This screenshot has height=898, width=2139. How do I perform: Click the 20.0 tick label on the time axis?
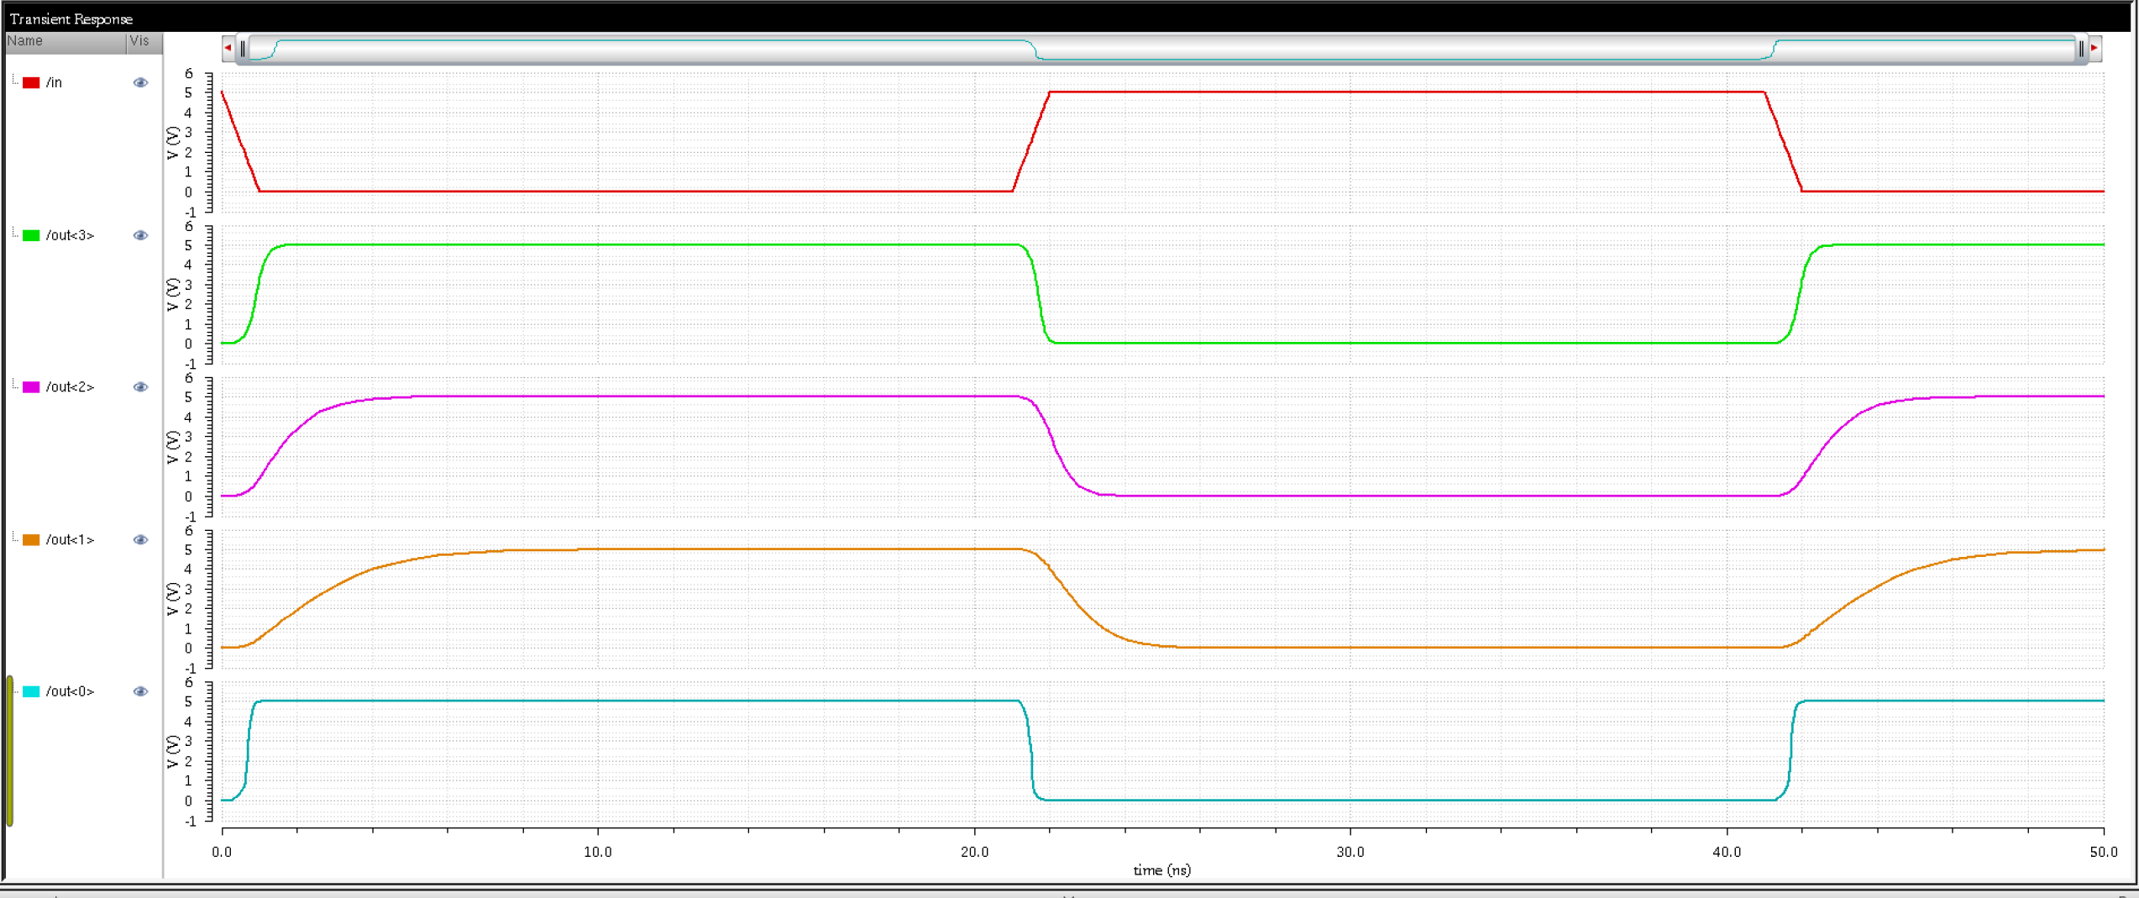coord(974,852)
